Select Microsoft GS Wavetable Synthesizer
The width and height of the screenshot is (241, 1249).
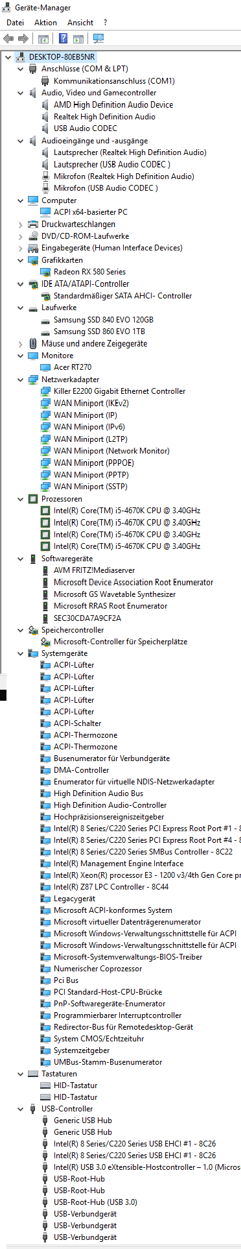coord(115,594)
